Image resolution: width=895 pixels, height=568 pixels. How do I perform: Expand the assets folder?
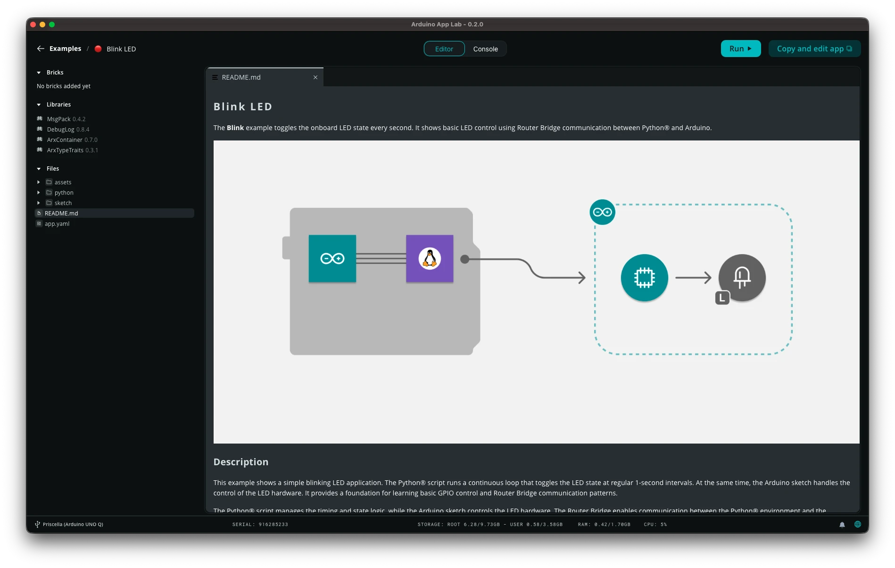click(39, 182)
